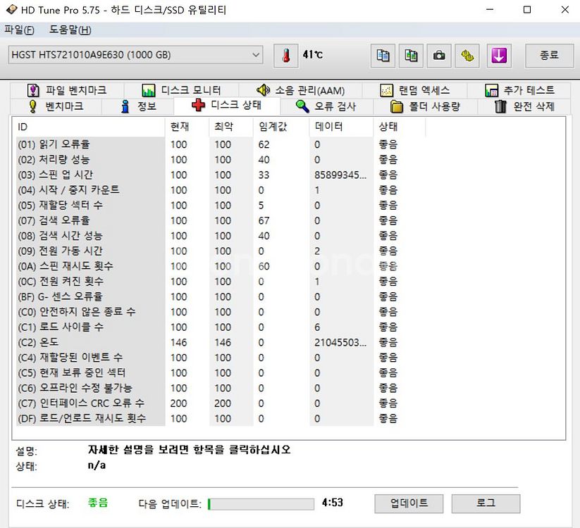
Task: Select the (0A) 스핀 재시도 횟수 row
Action: (x=221, y=266)
